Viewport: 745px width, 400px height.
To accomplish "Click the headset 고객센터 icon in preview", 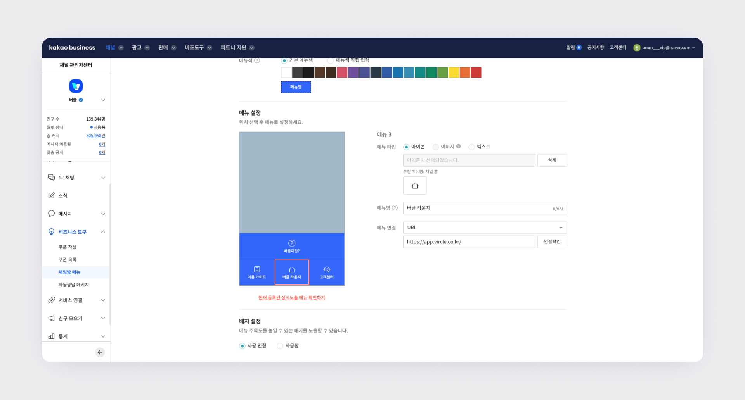I will point(327,269).
